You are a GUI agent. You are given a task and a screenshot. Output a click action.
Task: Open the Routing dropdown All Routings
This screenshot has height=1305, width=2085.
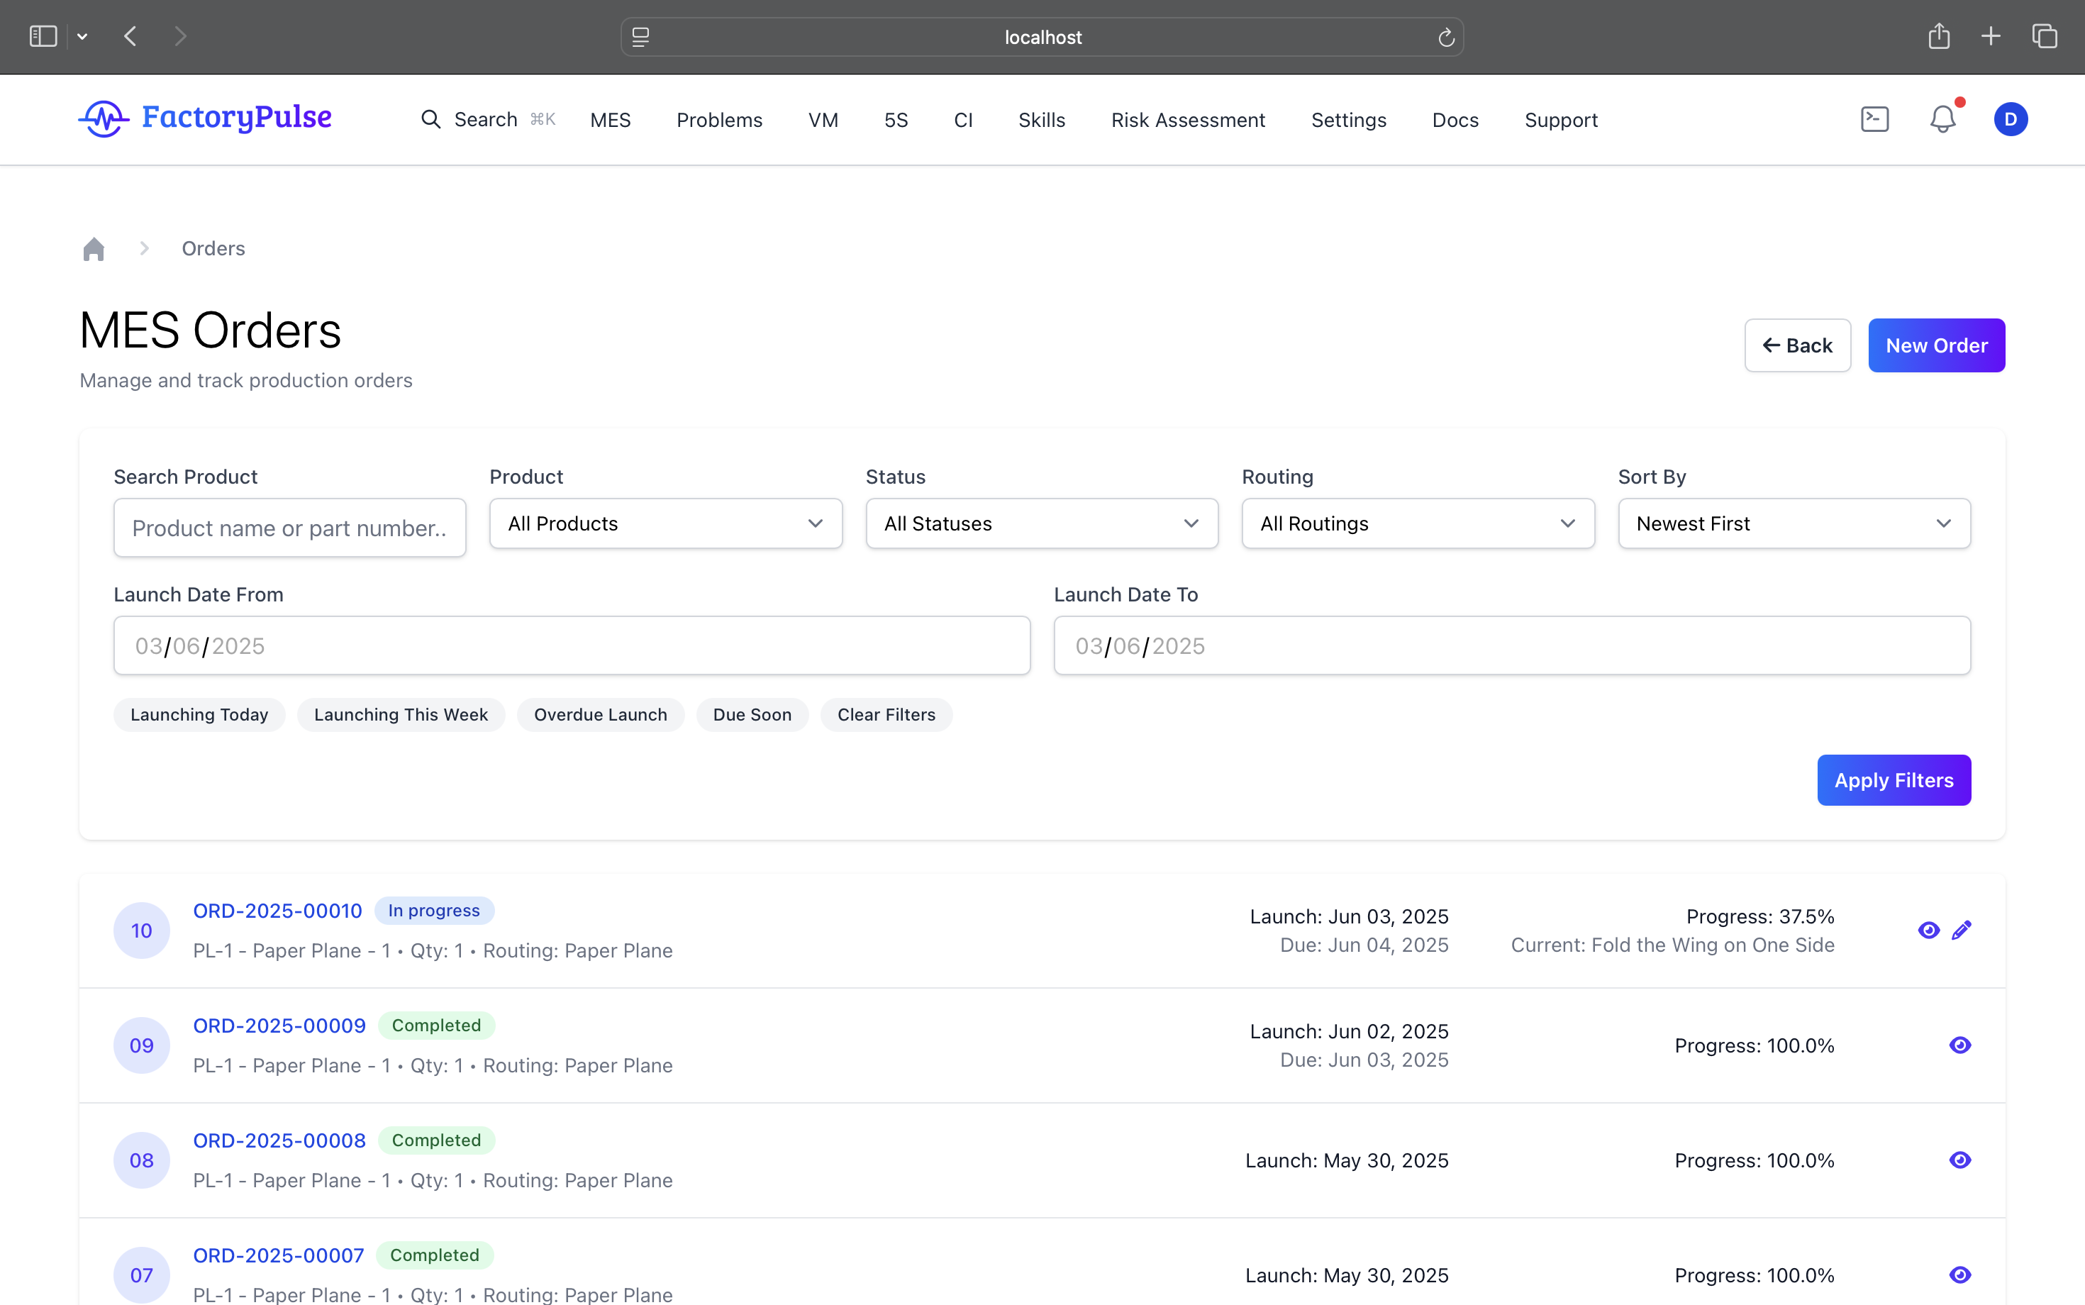click(x=1418, y=523)
